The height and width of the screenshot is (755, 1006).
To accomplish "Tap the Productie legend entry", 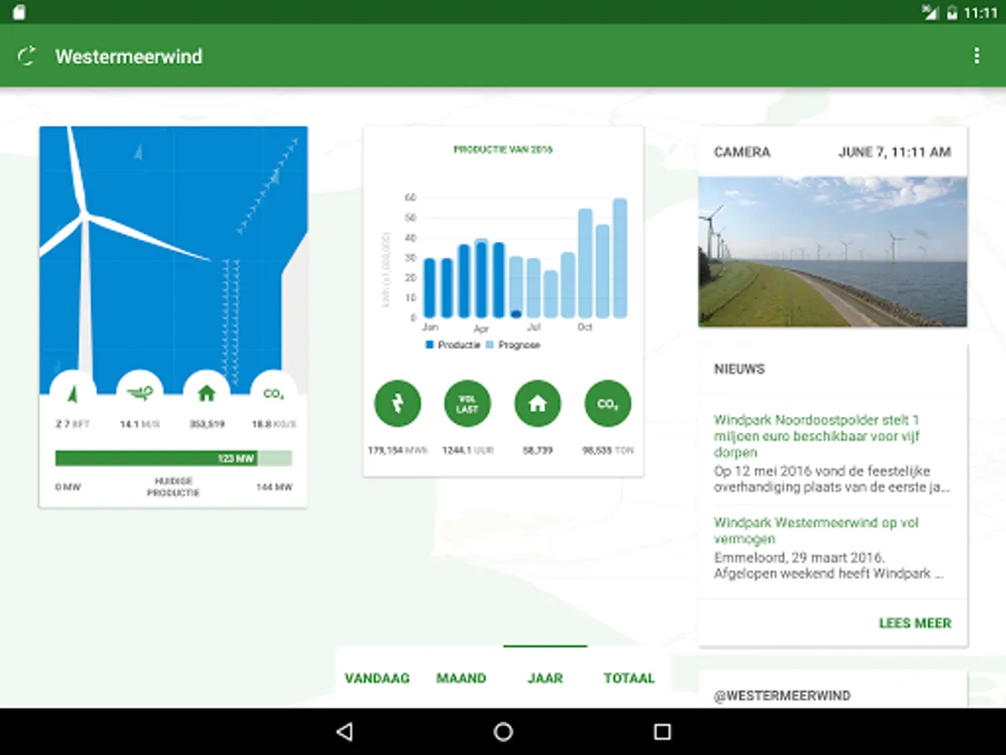I will [x=453, y=345].
